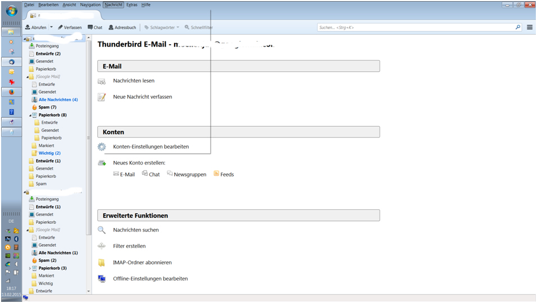537x303 pixels.
Task: Click the monitor icon for Offline-Einstellungen bearbeiten
Action: click(x=102, y=279)
